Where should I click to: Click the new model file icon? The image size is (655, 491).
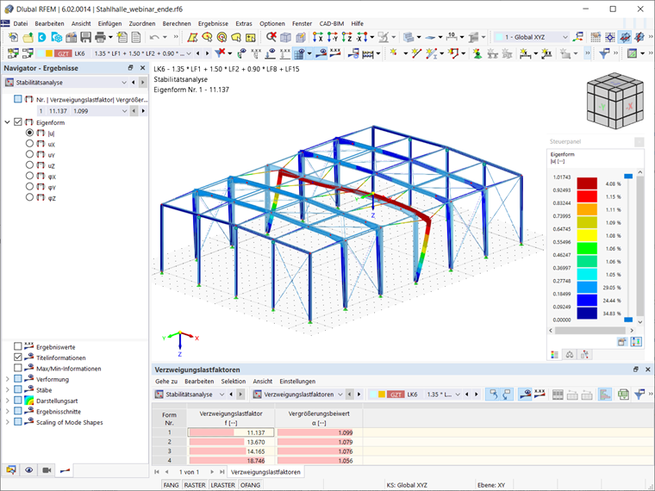tap(14, 37)
